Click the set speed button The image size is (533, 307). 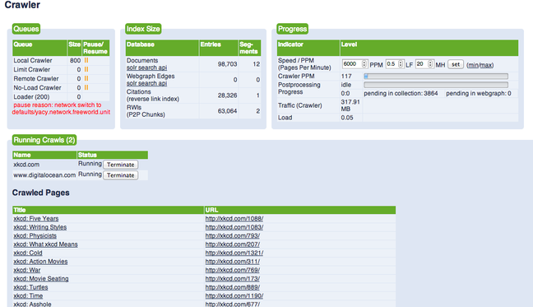click(x=456, y=64)
